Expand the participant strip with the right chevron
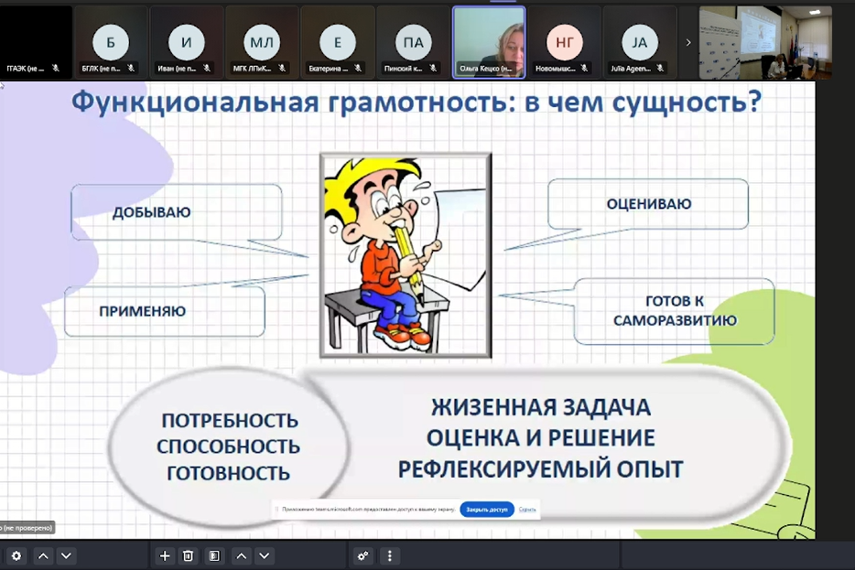Screen dimensions: 855x570 (x=688, y=42)
